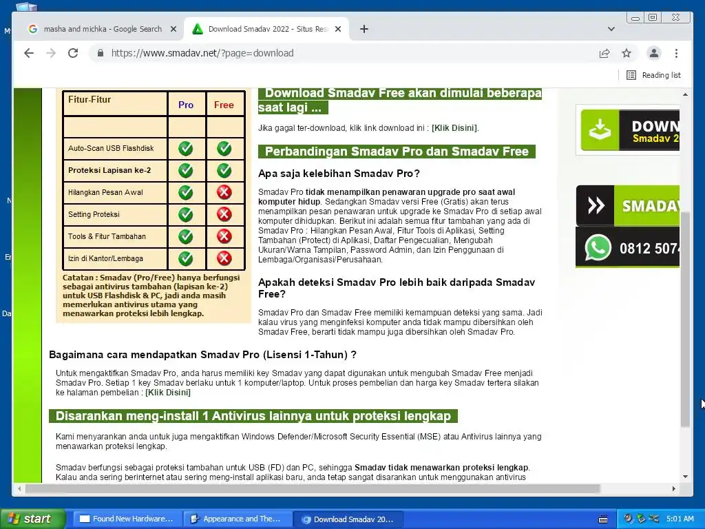Image resolution: width=705 pixels, height=529 pixels.
Task: Click the horizontal scrollbar right arrow
Action: pos(673,488)
